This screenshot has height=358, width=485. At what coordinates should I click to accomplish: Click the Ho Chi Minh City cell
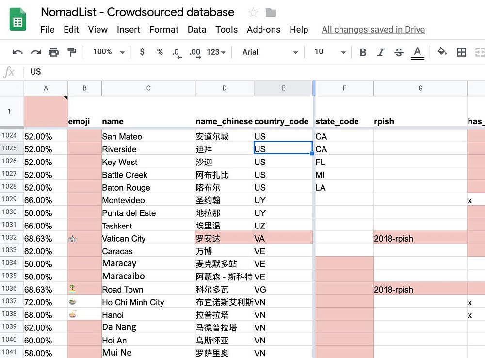click(148, 302)
